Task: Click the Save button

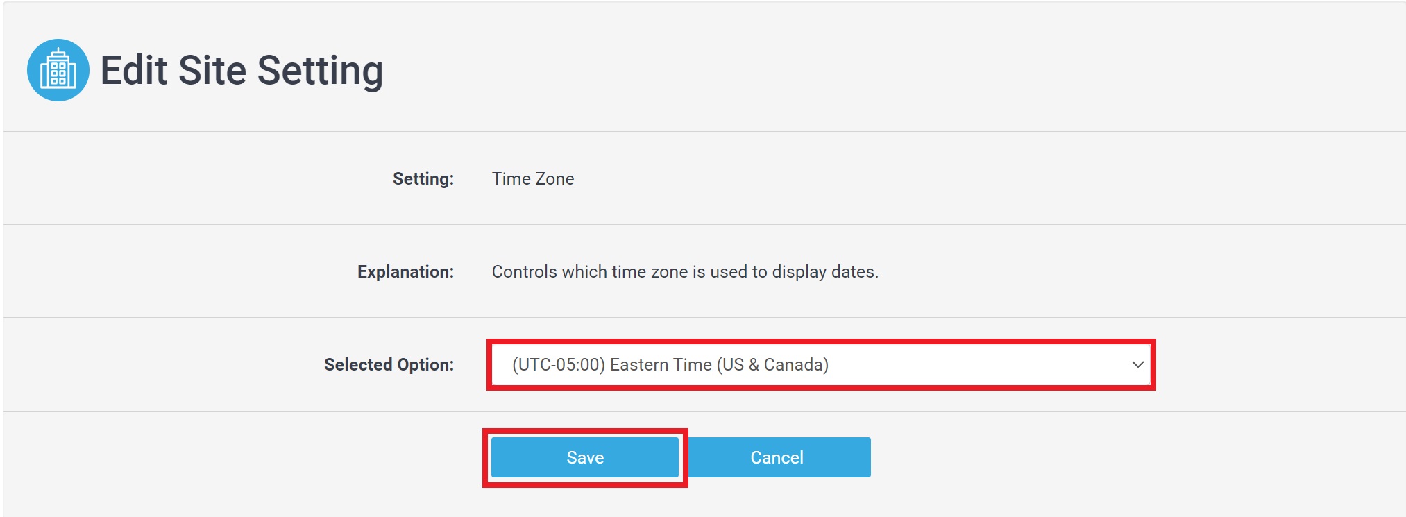Action: [585, 457]
